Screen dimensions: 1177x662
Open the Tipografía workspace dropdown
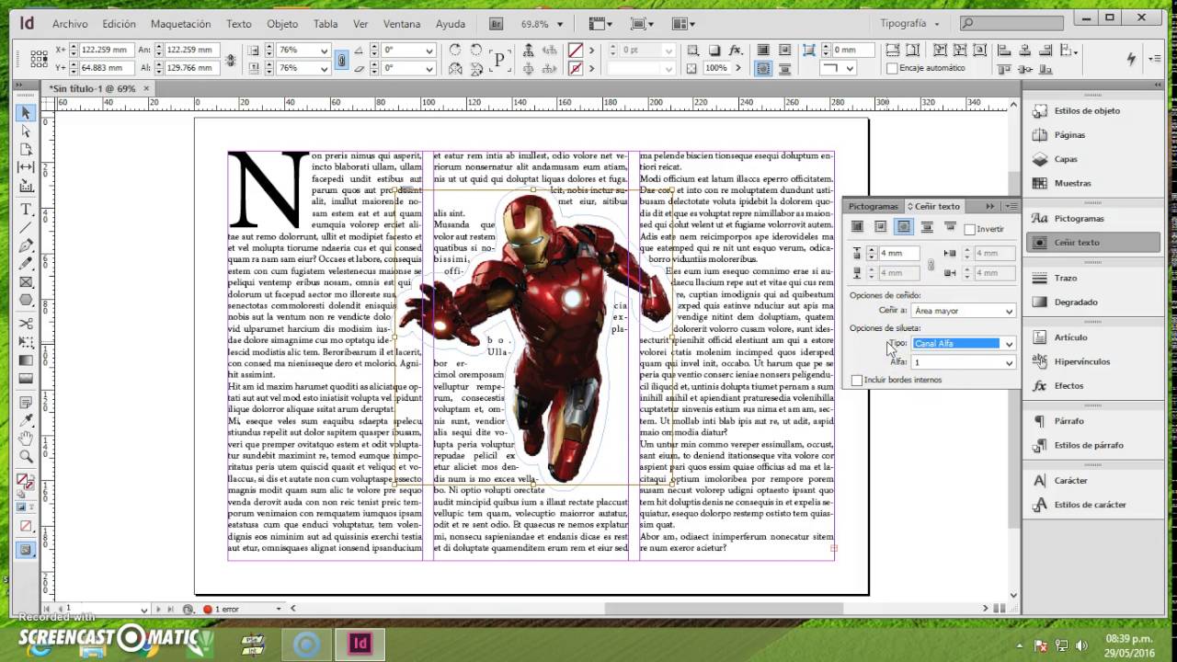point(910,24)
